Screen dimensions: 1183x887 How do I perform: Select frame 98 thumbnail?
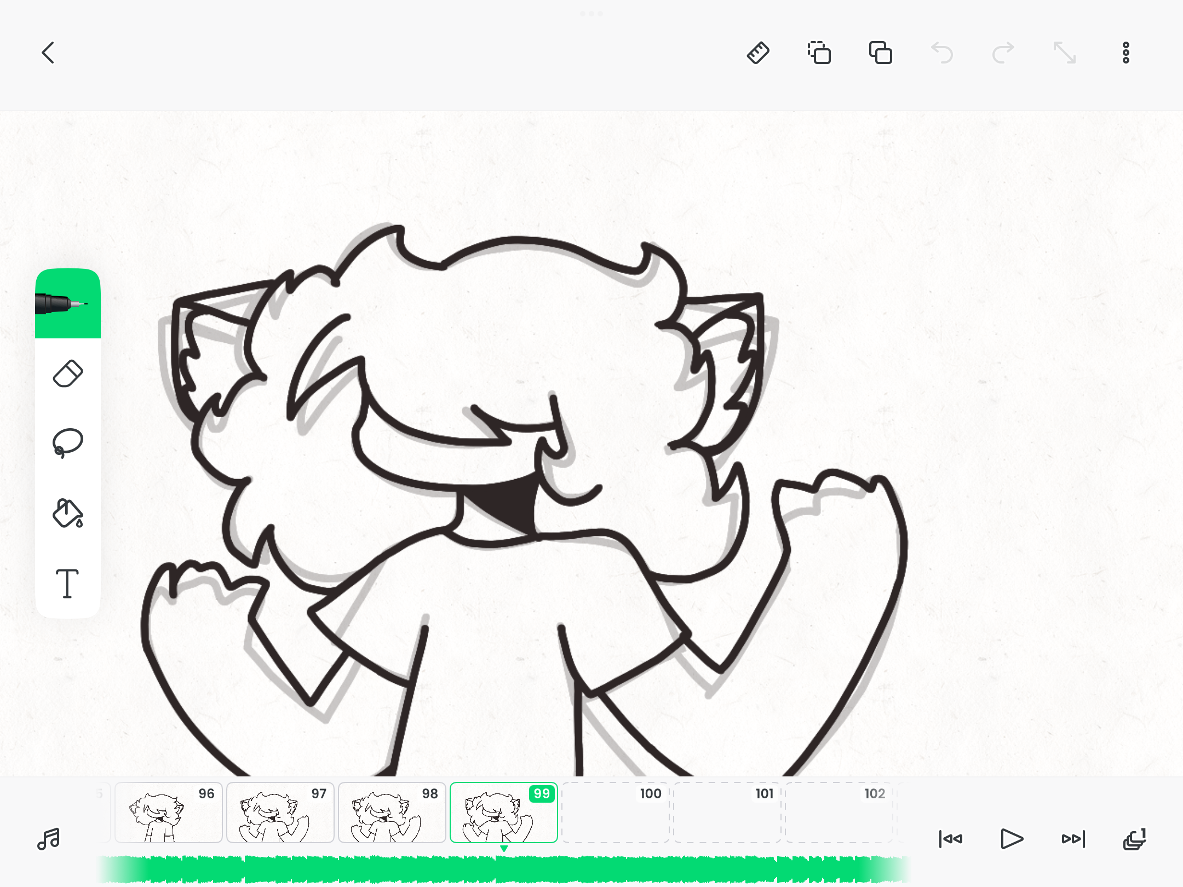[x=392, y=813]
